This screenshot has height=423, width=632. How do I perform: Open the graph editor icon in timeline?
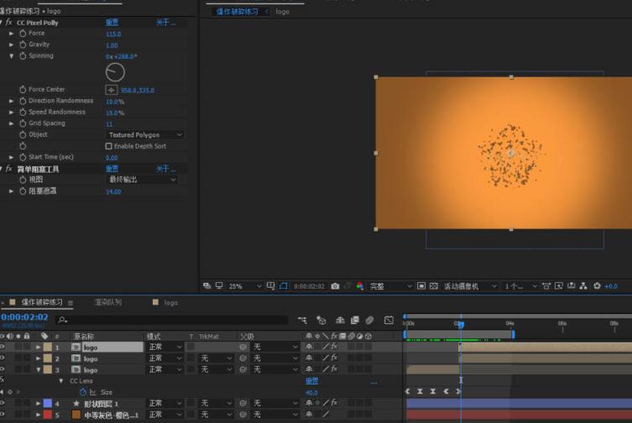click(389, 320)
